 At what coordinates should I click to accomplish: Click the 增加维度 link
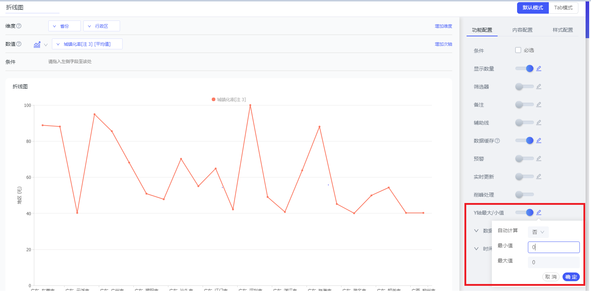point(443,26)
